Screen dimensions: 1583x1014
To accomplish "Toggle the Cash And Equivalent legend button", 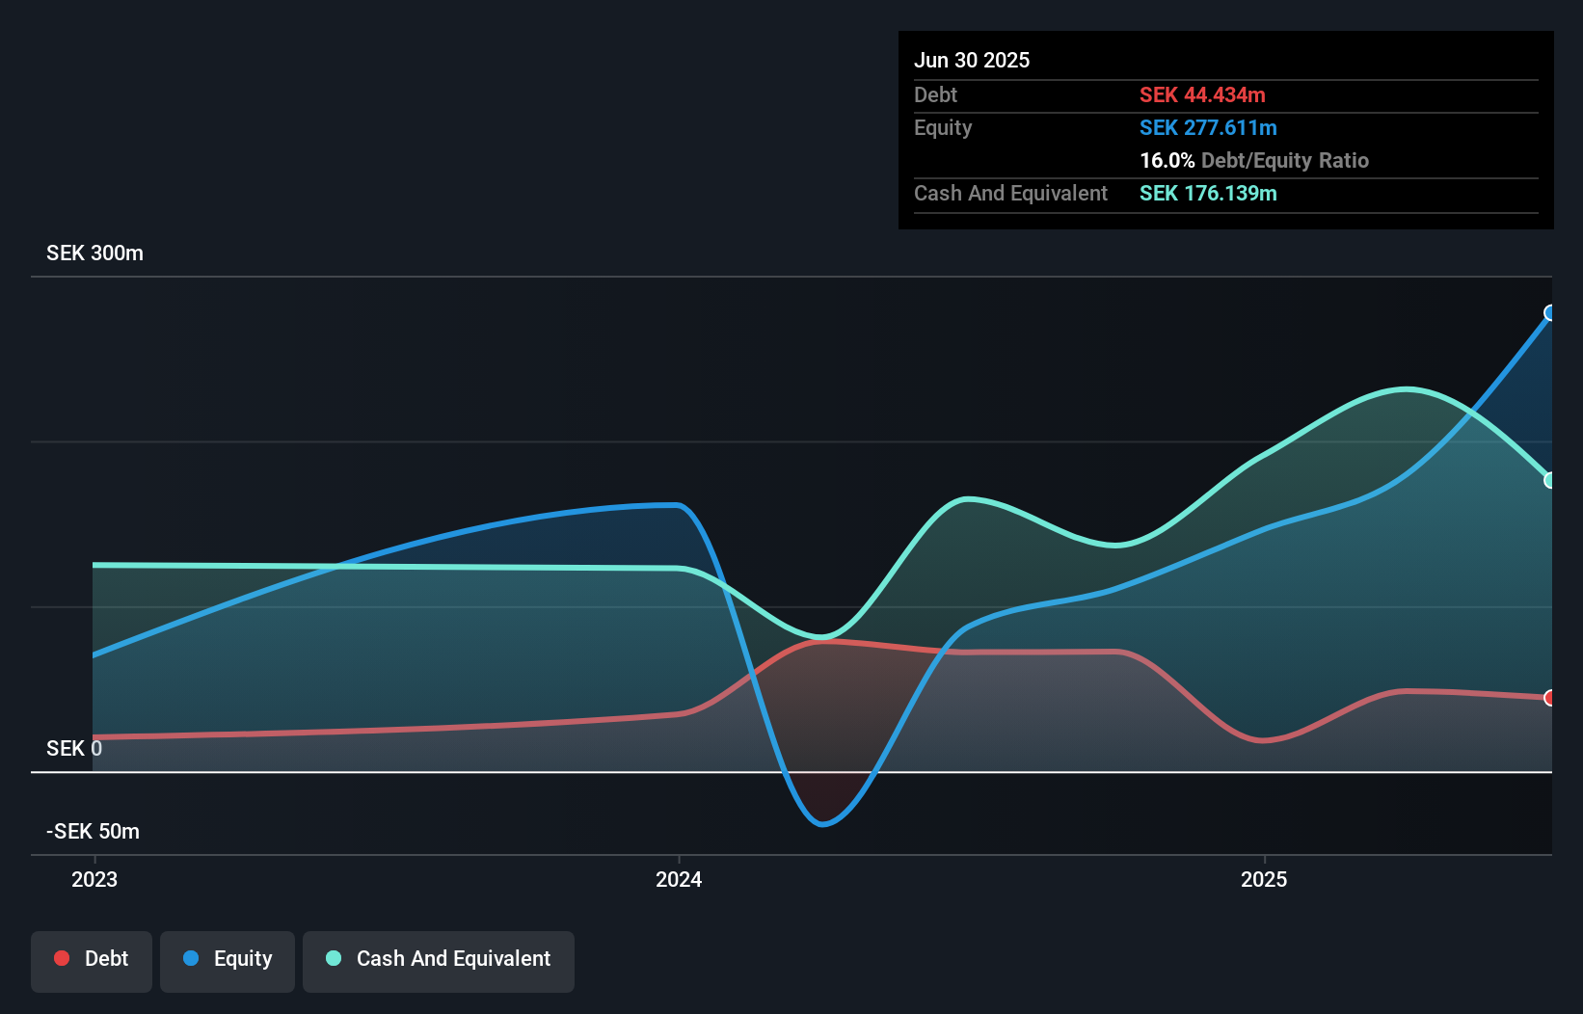I will coord(439,961).
